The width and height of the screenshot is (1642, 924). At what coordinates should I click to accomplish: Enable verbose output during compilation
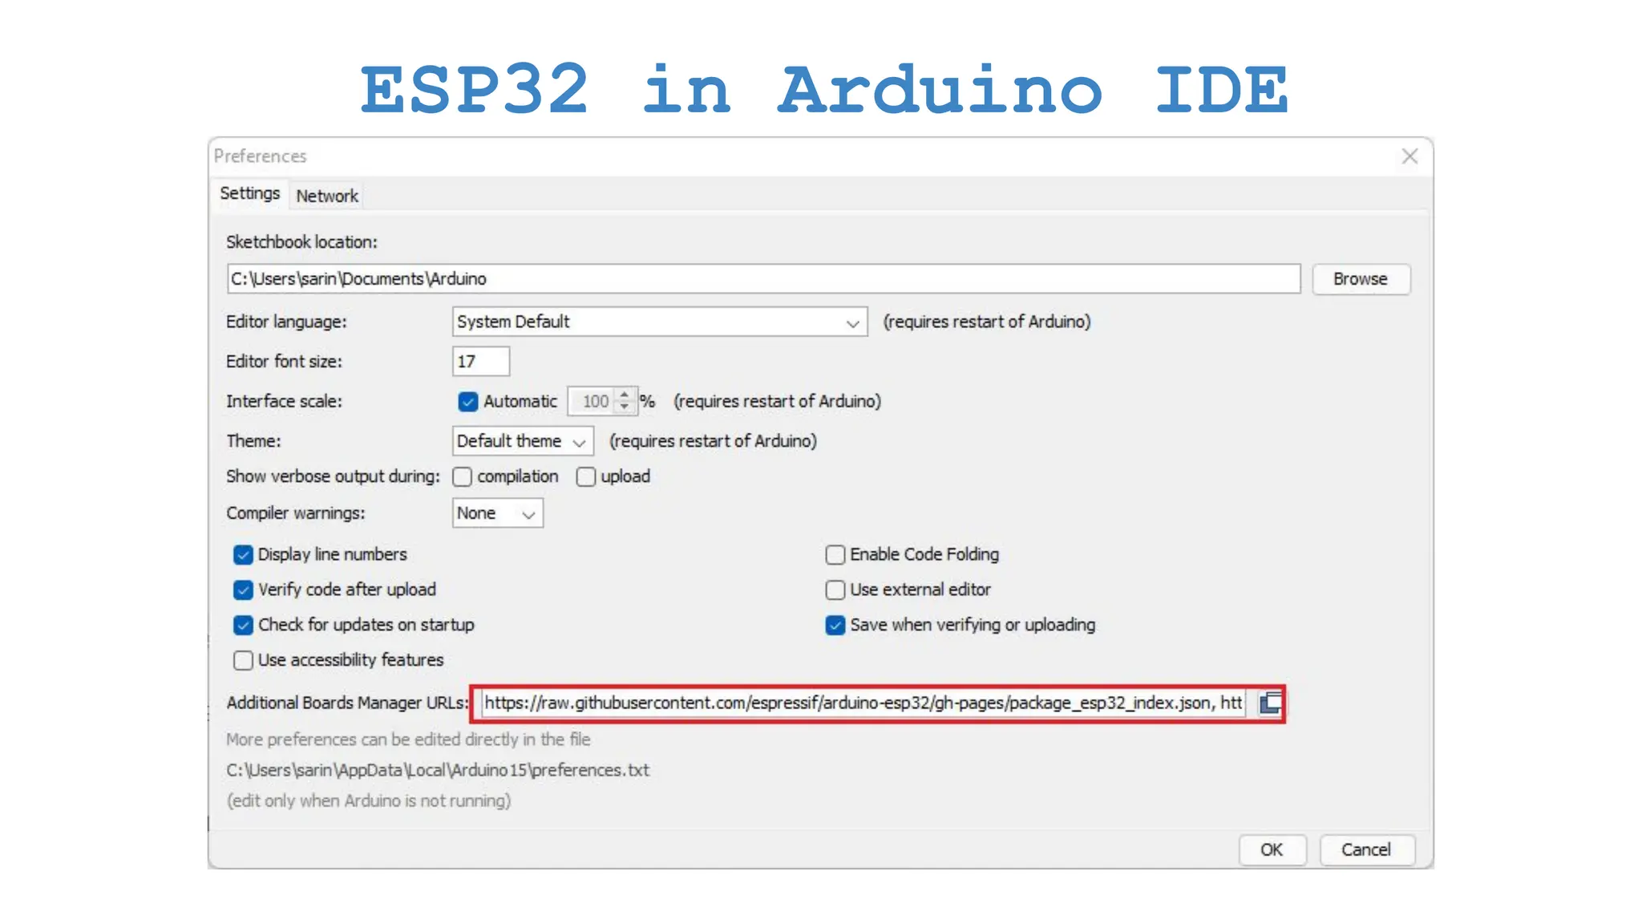click(463, 476)
